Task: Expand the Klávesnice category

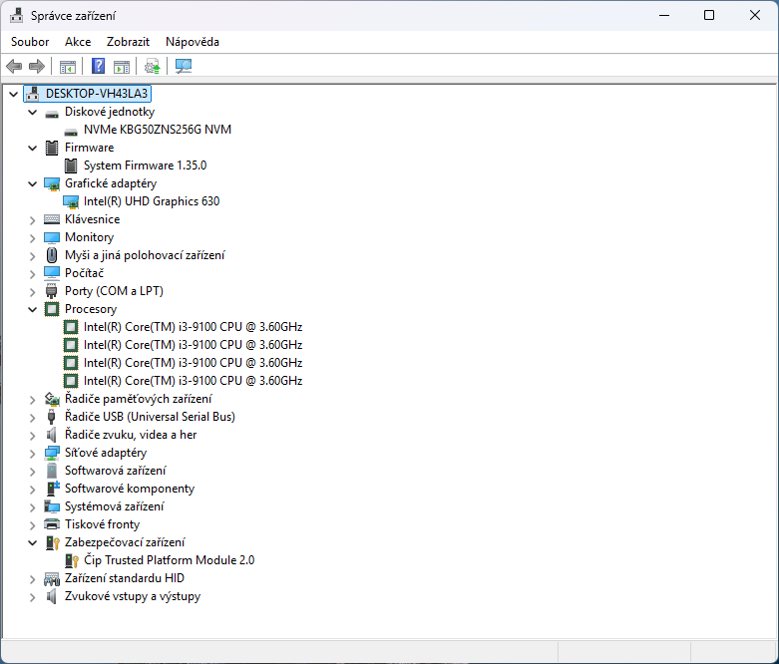Action: (32, 220)
